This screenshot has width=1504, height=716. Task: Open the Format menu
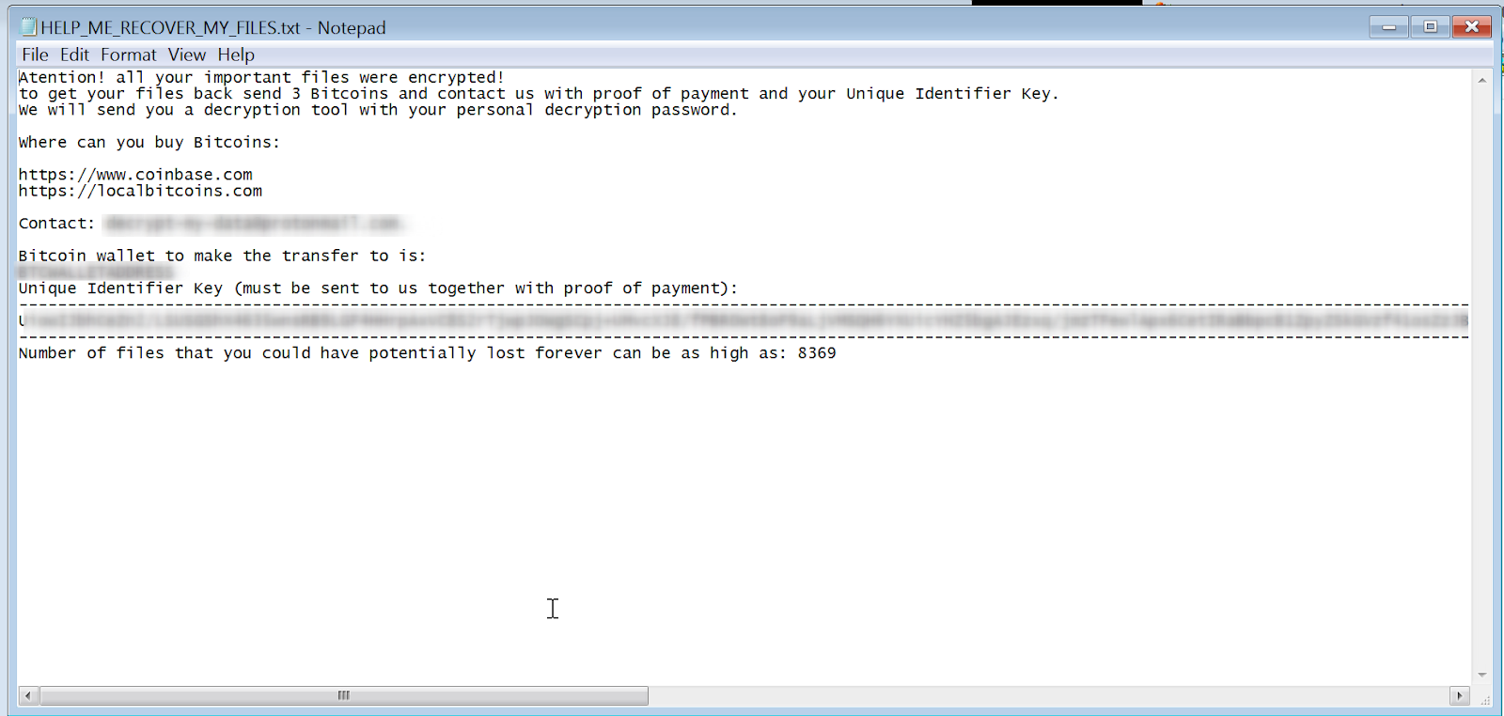click(129, 54)
